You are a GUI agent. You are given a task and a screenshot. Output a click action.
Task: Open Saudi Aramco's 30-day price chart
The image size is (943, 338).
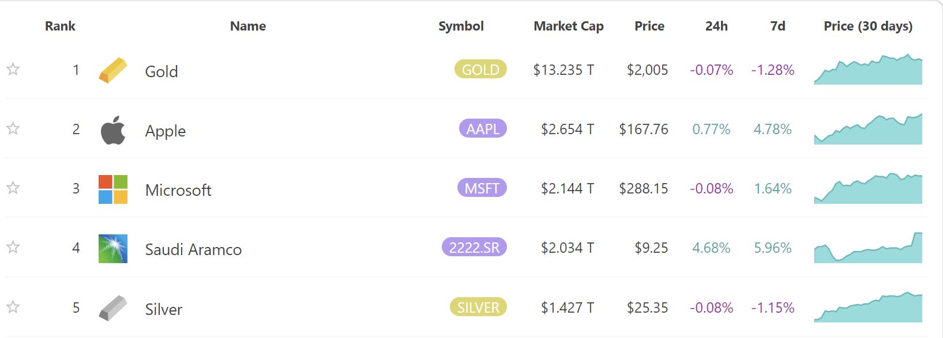(868, 248)
